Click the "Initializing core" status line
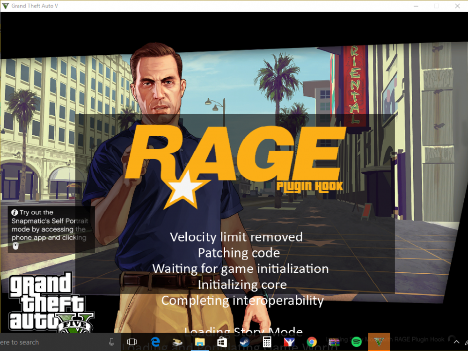The height and width of the screenshot is (351, 468). click(x=242, y=285)
